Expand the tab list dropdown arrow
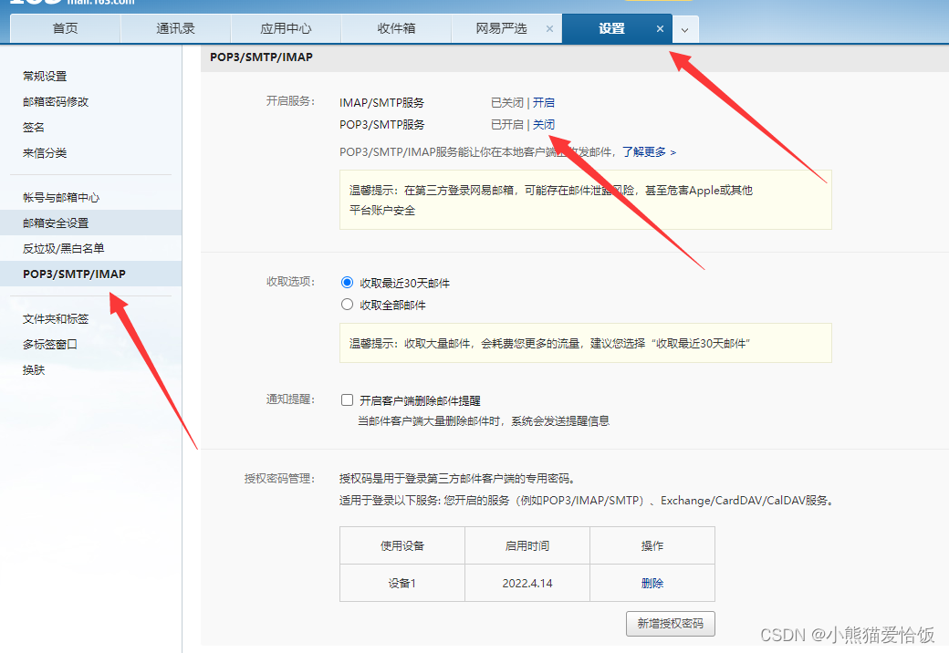Viewport: 949px width, 653px height. pyautogui.click(x=684, y=29)
